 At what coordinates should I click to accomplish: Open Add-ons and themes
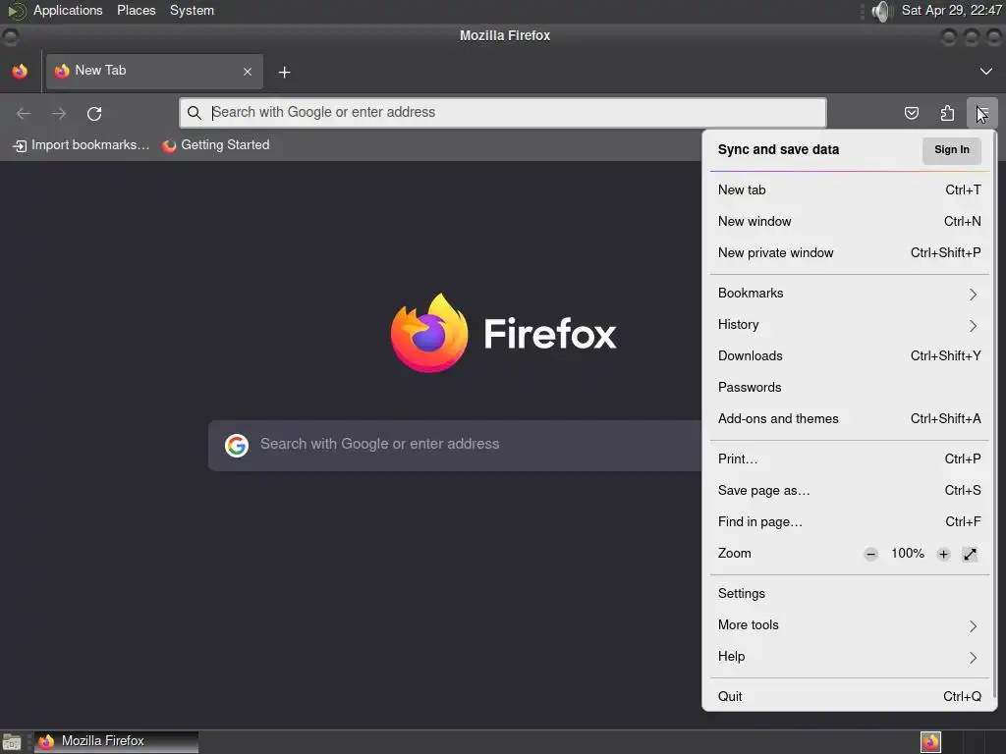click(x=849, y=418)
